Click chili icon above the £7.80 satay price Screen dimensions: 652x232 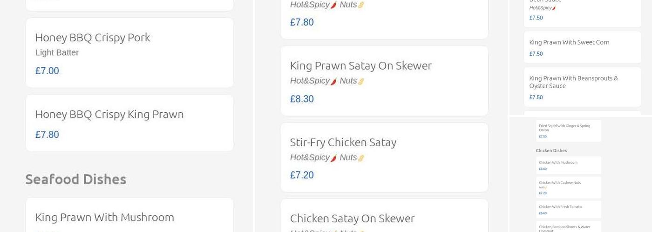click(x=333, y=5)
